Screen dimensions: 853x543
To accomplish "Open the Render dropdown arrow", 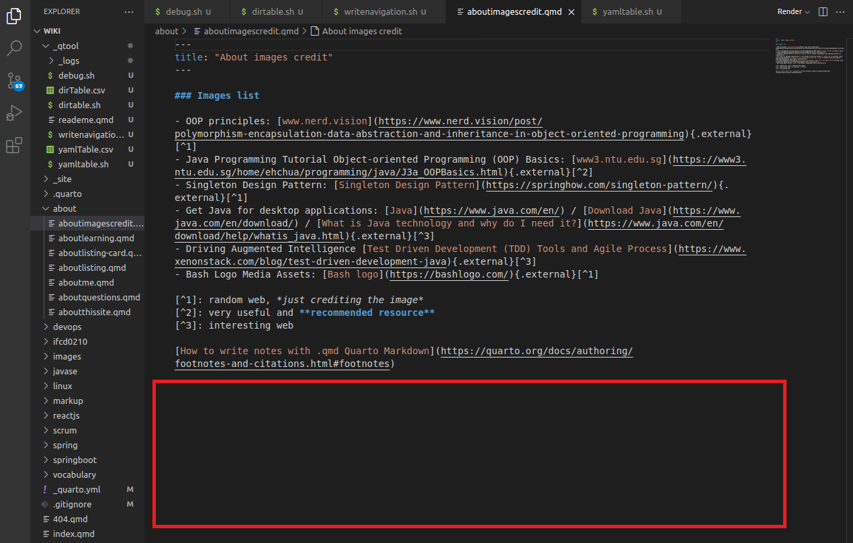I will 807,12.
